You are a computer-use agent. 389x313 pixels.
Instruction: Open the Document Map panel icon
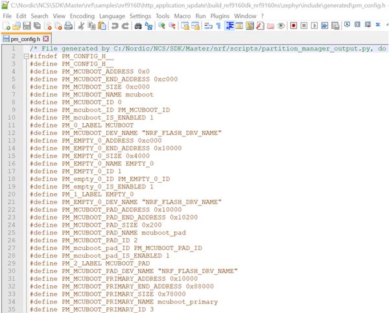coord(250,26)
